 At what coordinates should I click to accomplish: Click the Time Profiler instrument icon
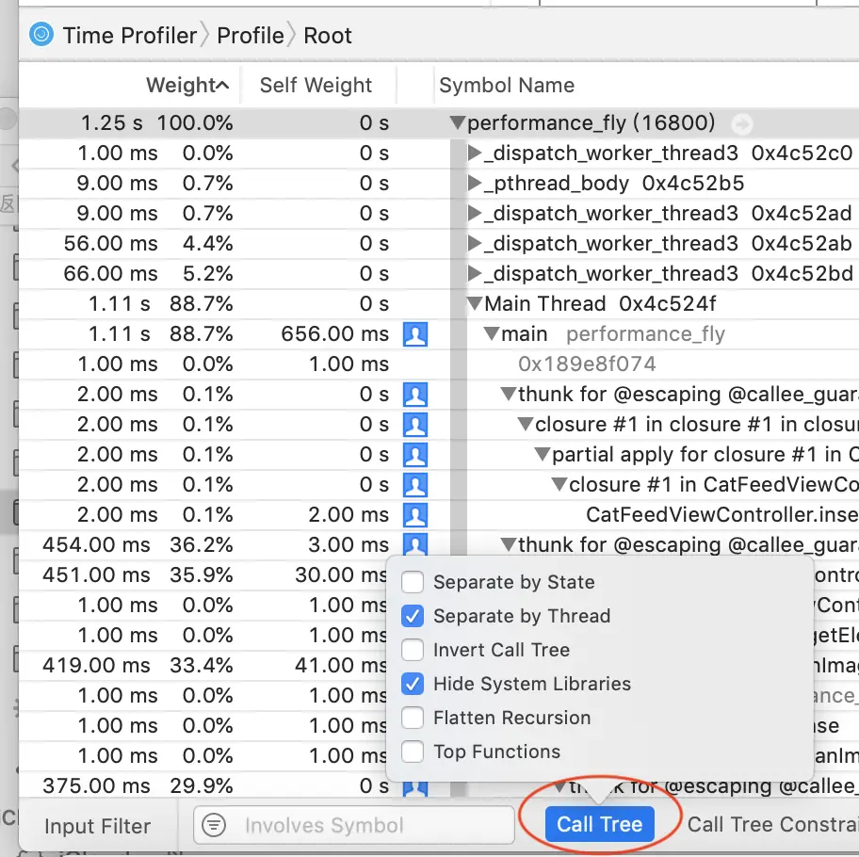coord(41,35)
